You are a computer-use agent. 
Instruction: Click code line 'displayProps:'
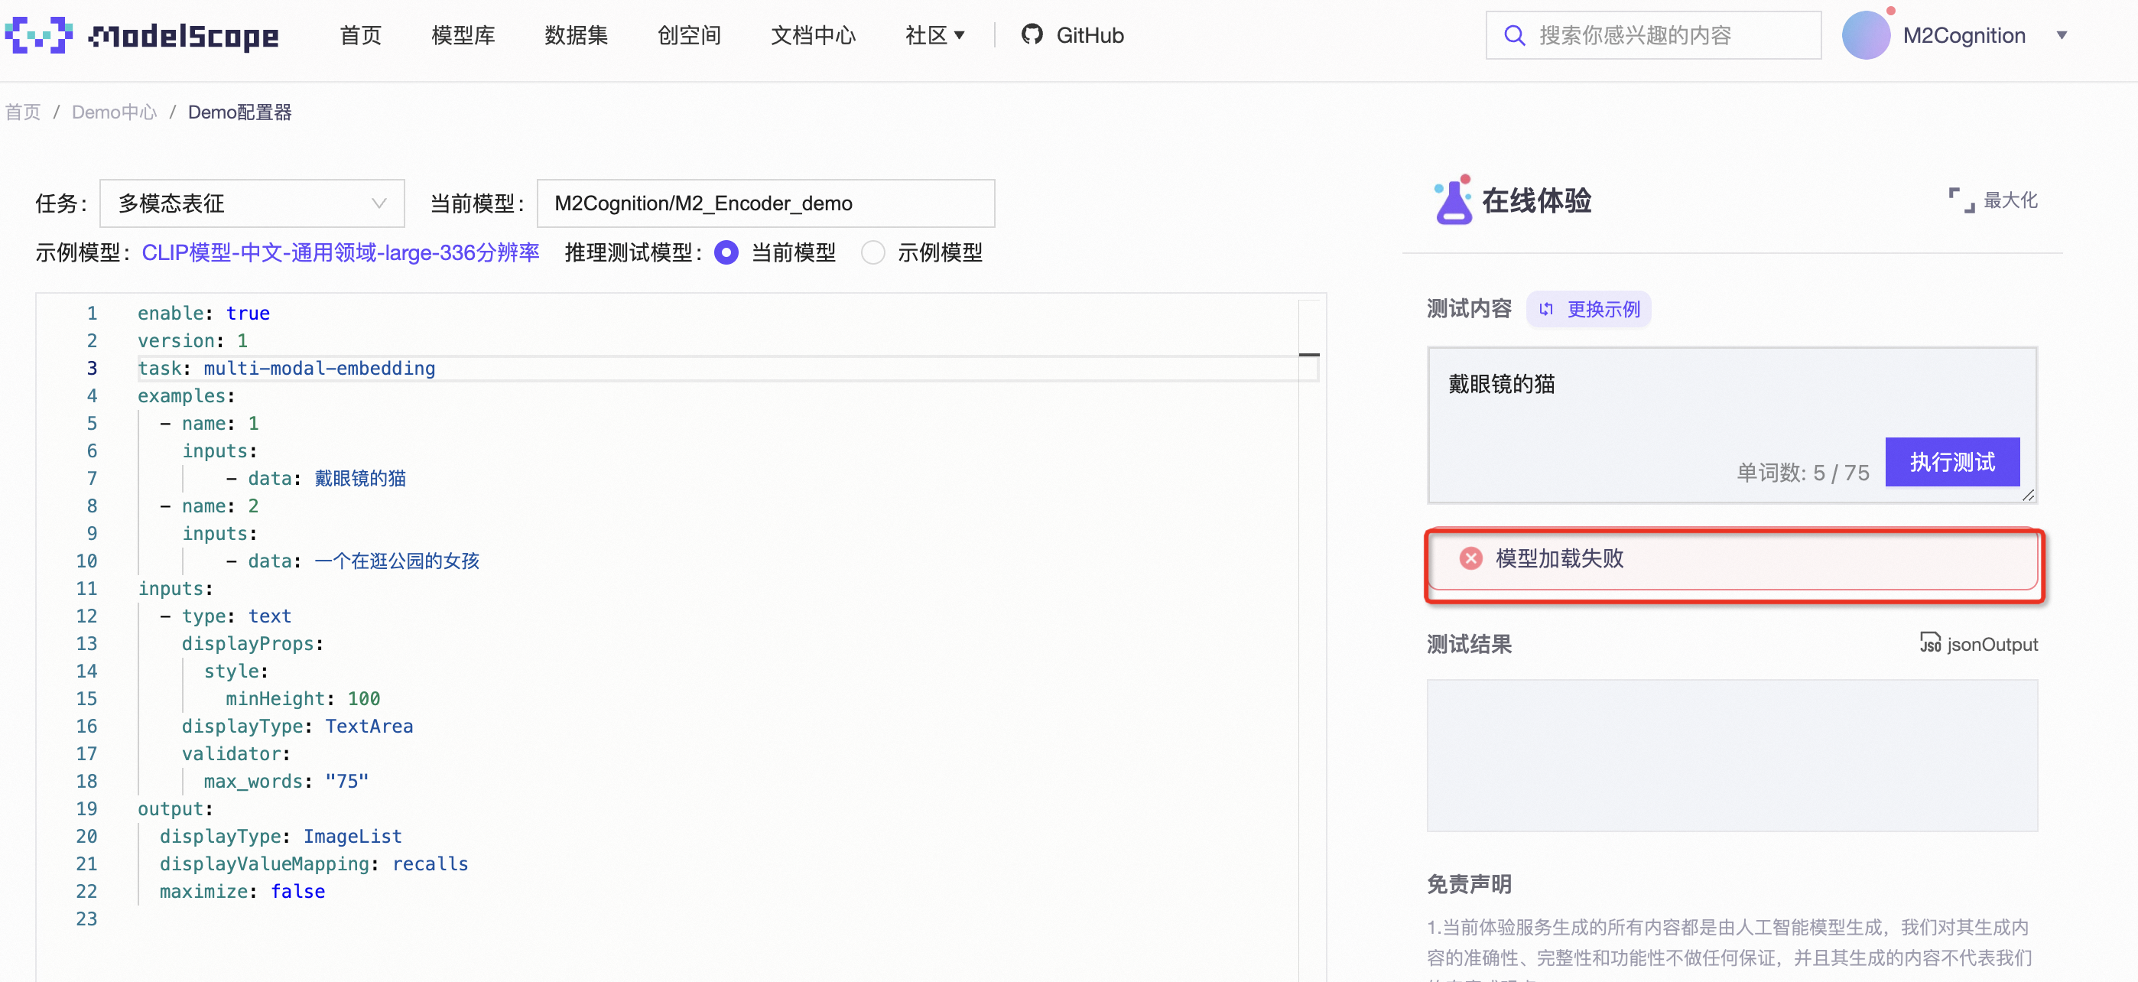[252, 643]
